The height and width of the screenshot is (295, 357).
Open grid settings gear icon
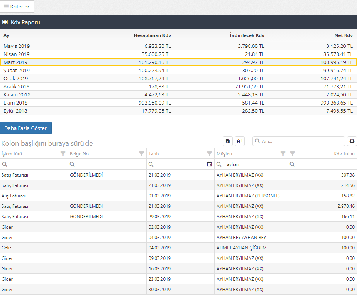pos(352,141)
